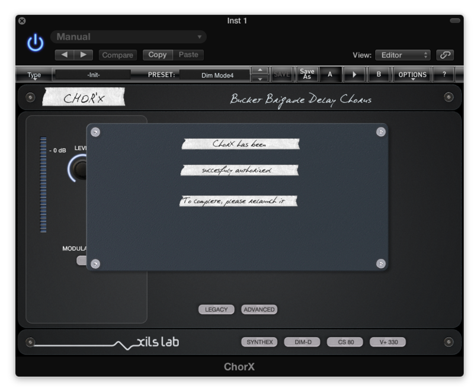Click the CHOR'X logo label
The height and width of the screenshot is (388, 474).
pos(84,97)
